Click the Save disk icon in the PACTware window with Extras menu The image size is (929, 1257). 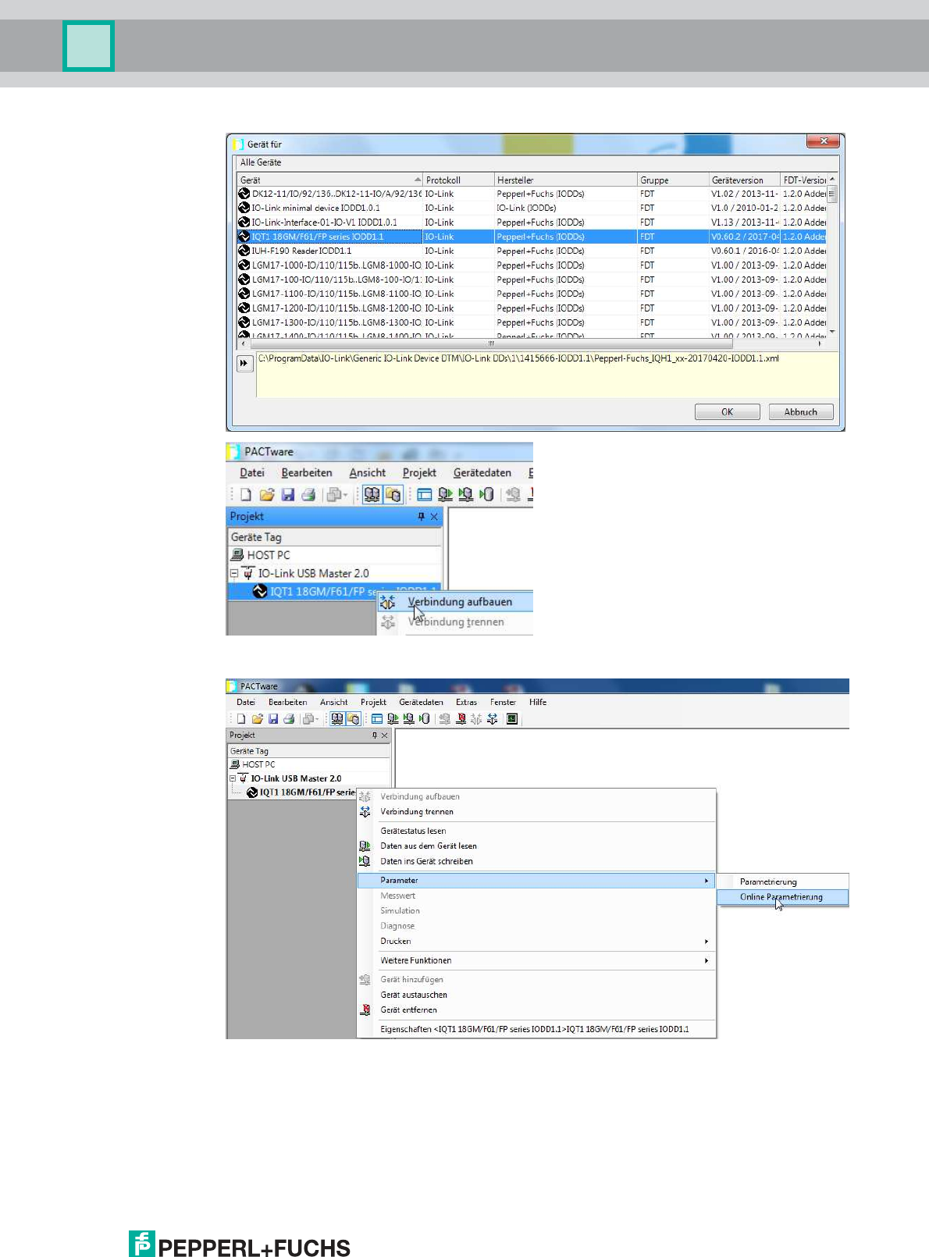point(273,719)
